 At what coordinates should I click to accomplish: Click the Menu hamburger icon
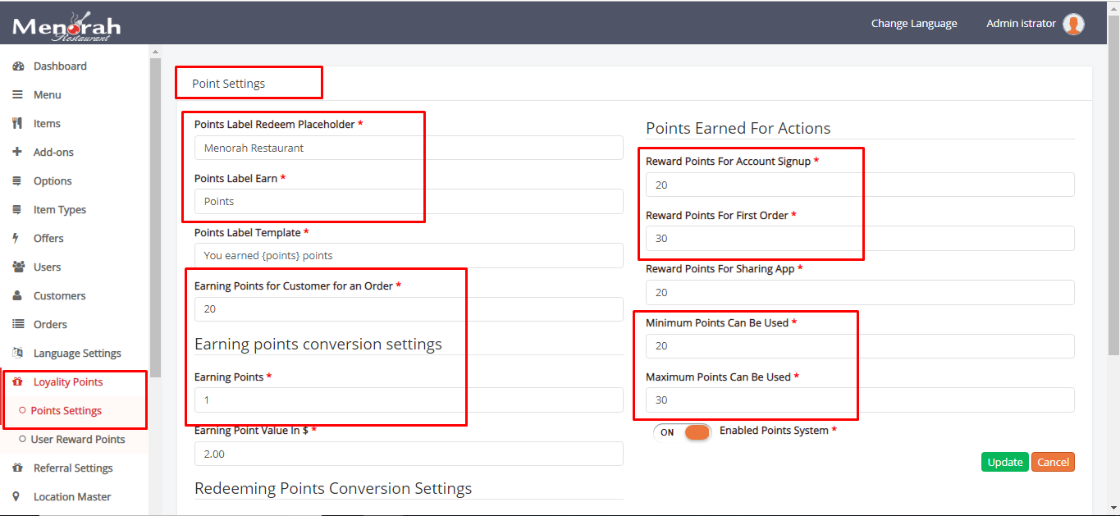17,95
